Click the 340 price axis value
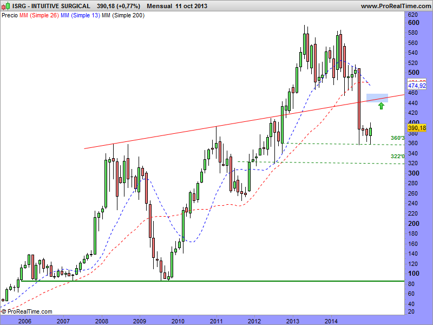Screen dimensions: 433x325 [413, 153]
